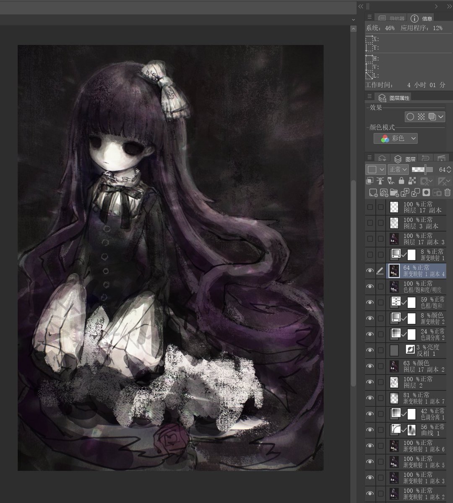Viewport: 453px width, 503px height.
Task: Set layer as reference with lighthouse icon
Action: point(380,181)
